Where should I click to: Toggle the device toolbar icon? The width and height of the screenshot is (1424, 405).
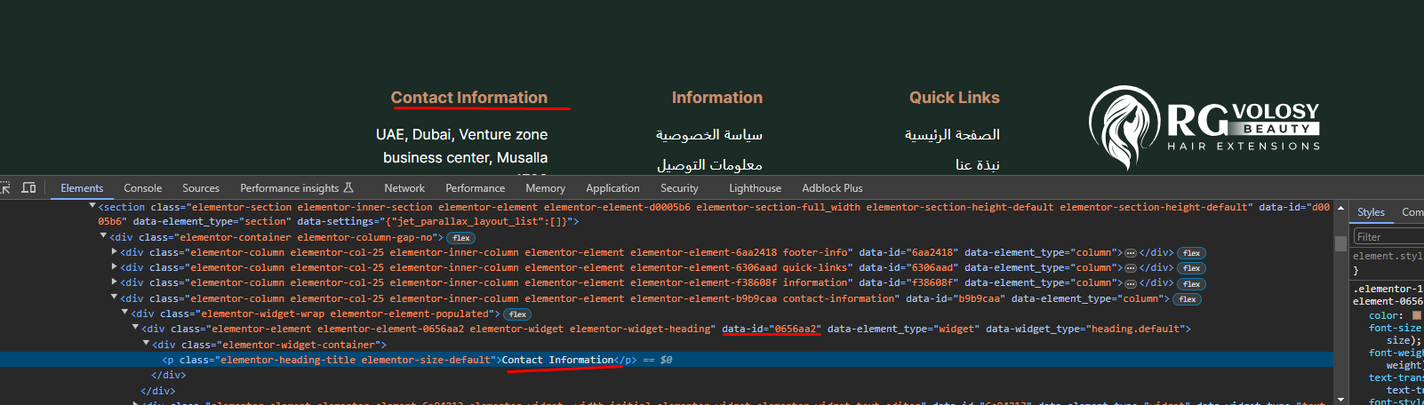[x=28, y=187]
